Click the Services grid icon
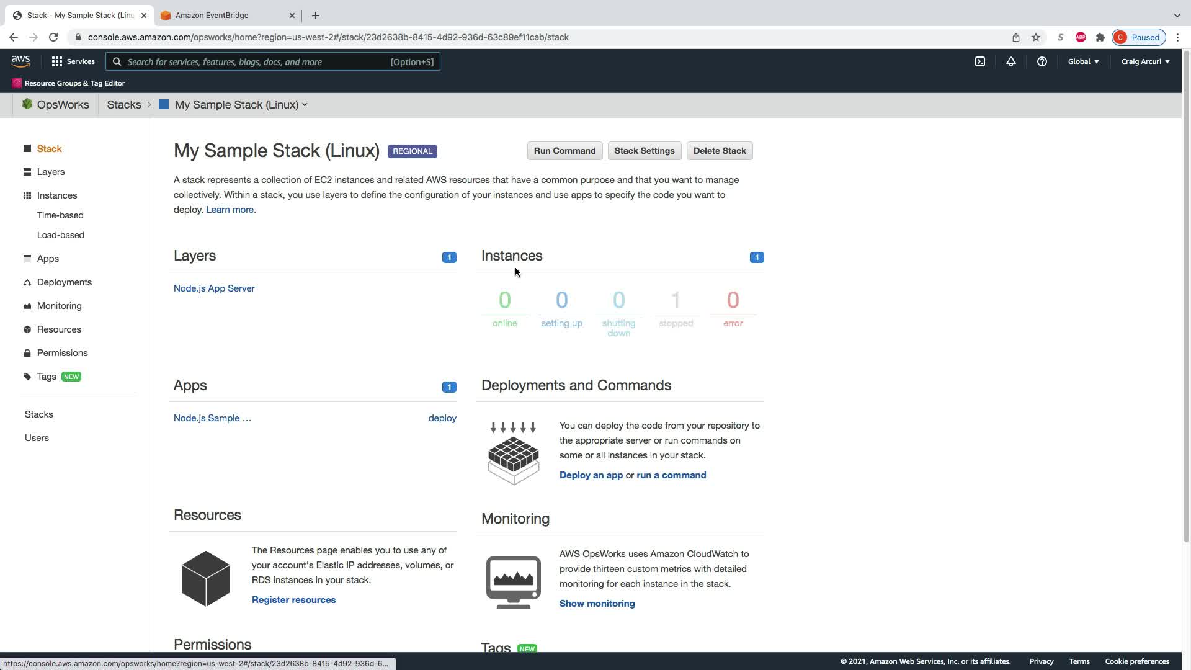 click(57, 61)
